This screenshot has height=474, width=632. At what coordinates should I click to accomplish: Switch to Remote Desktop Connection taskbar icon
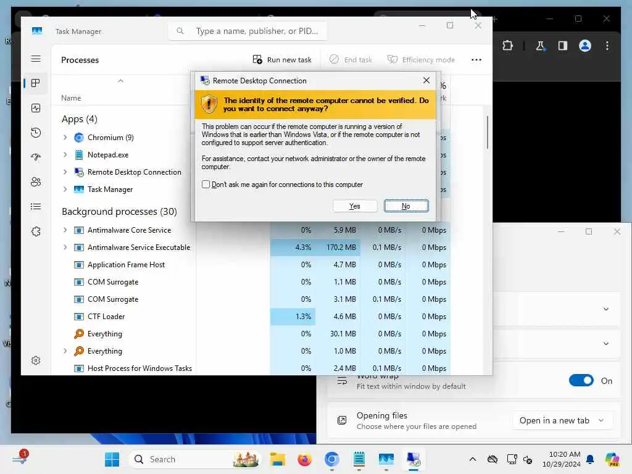tap(413, 459)
